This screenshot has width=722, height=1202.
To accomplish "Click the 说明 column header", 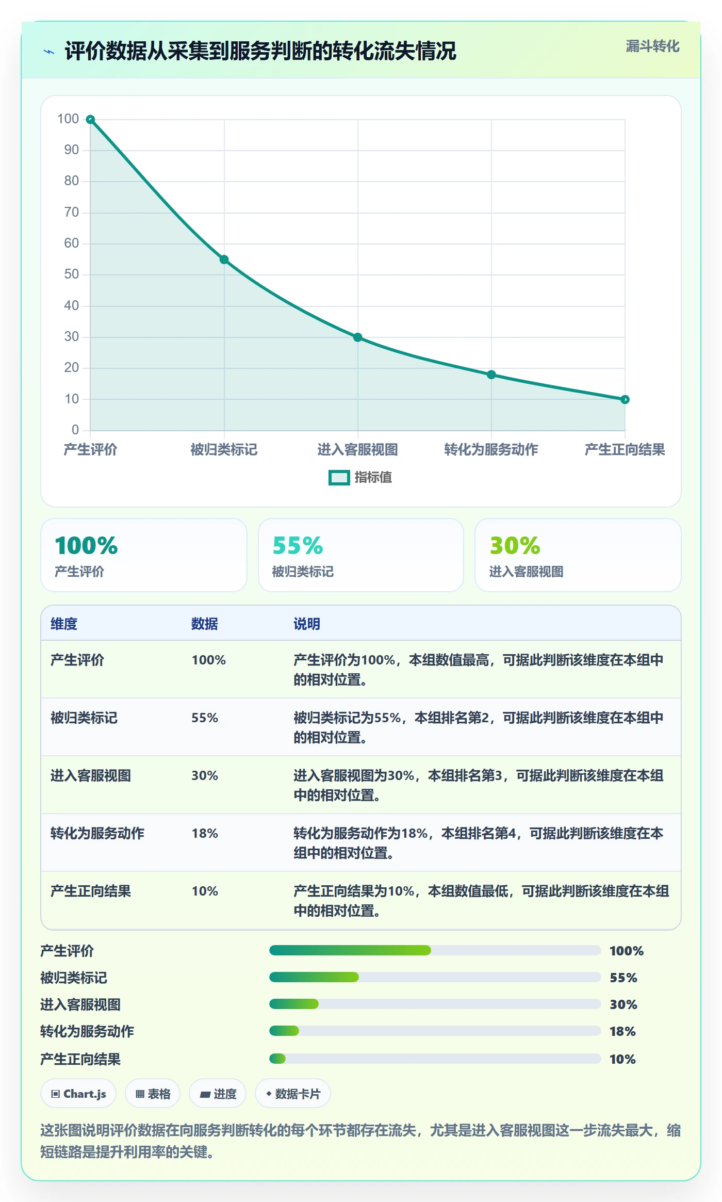I will click(307, 624).
